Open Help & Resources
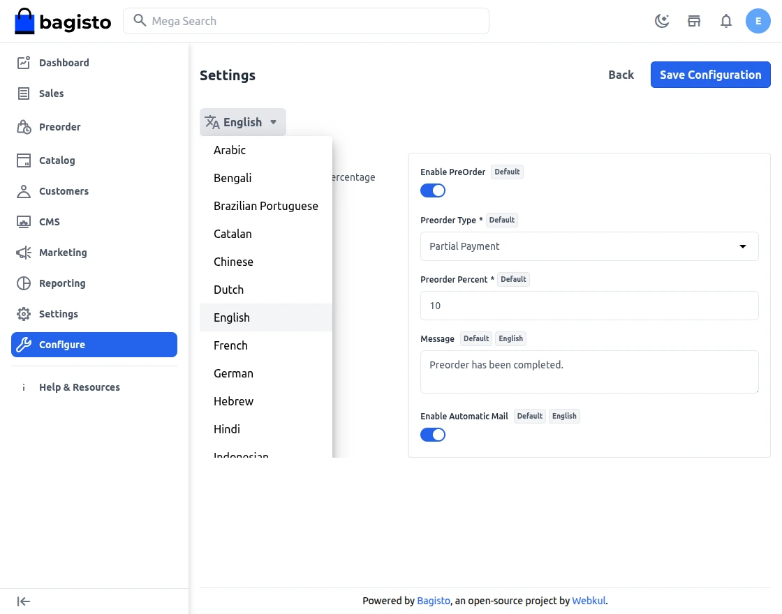The image size is (782, 614). (94, 387)
